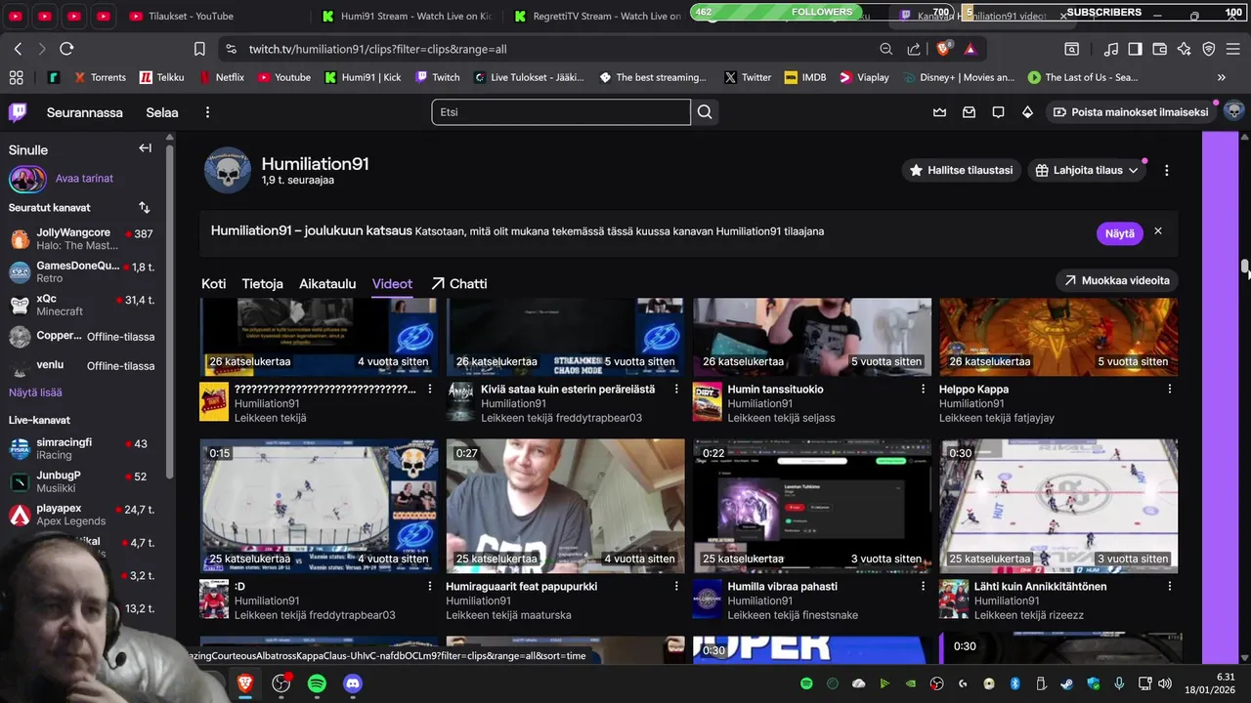The height and width of the screenshot is (703, 1251).
Task: Click Muokkaa videoita button
Action: 1116,280
